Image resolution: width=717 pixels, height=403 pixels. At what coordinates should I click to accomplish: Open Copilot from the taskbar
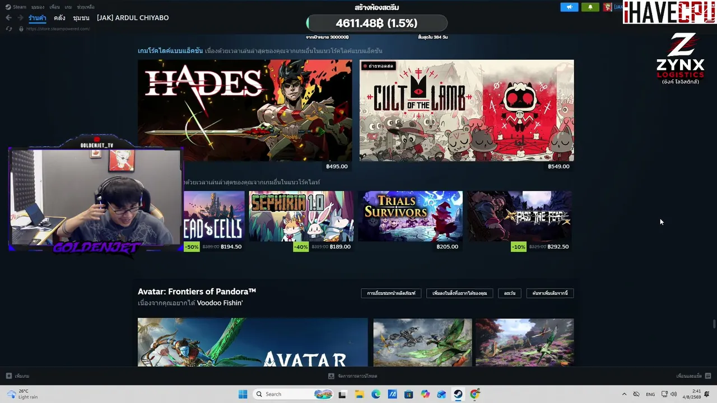click(x=425, y=394)
